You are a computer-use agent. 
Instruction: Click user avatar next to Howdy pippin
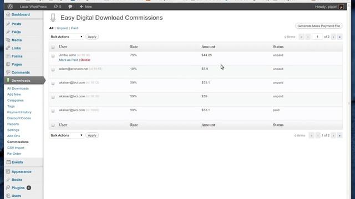(x=341, y=7)
